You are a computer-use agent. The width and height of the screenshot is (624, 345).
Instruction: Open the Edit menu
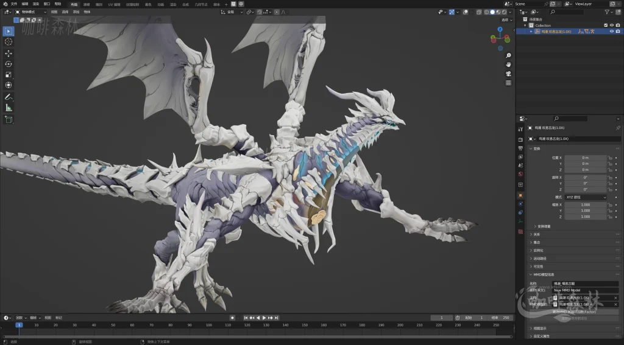[24, 4]
